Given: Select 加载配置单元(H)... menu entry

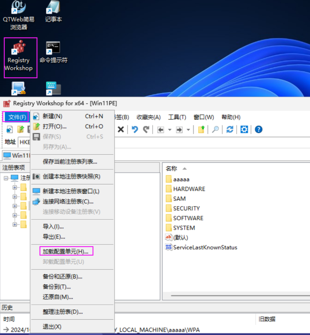Looking at the screenshot, I should (x=72, y=252).
